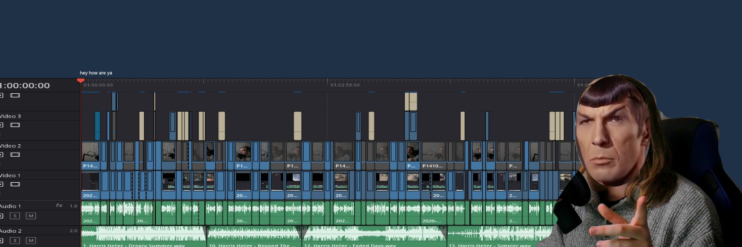Select first Video 2 clip labeled P14
Image resolution: width=742 pixels, height=247 pixels.
[90, 156]
